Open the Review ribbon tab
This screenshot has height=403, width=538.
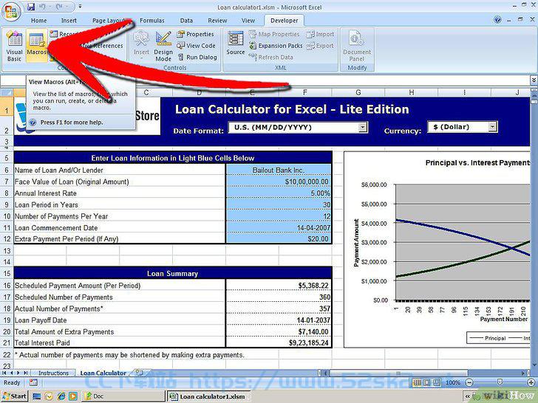217,21
